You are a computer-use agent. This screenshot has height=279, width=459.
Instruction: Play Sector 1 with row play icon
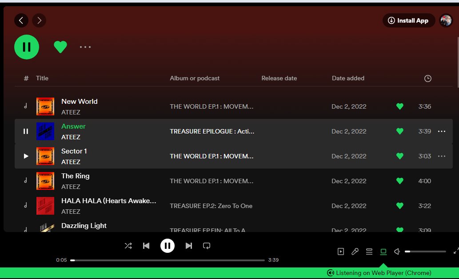(x=26, y=156)
